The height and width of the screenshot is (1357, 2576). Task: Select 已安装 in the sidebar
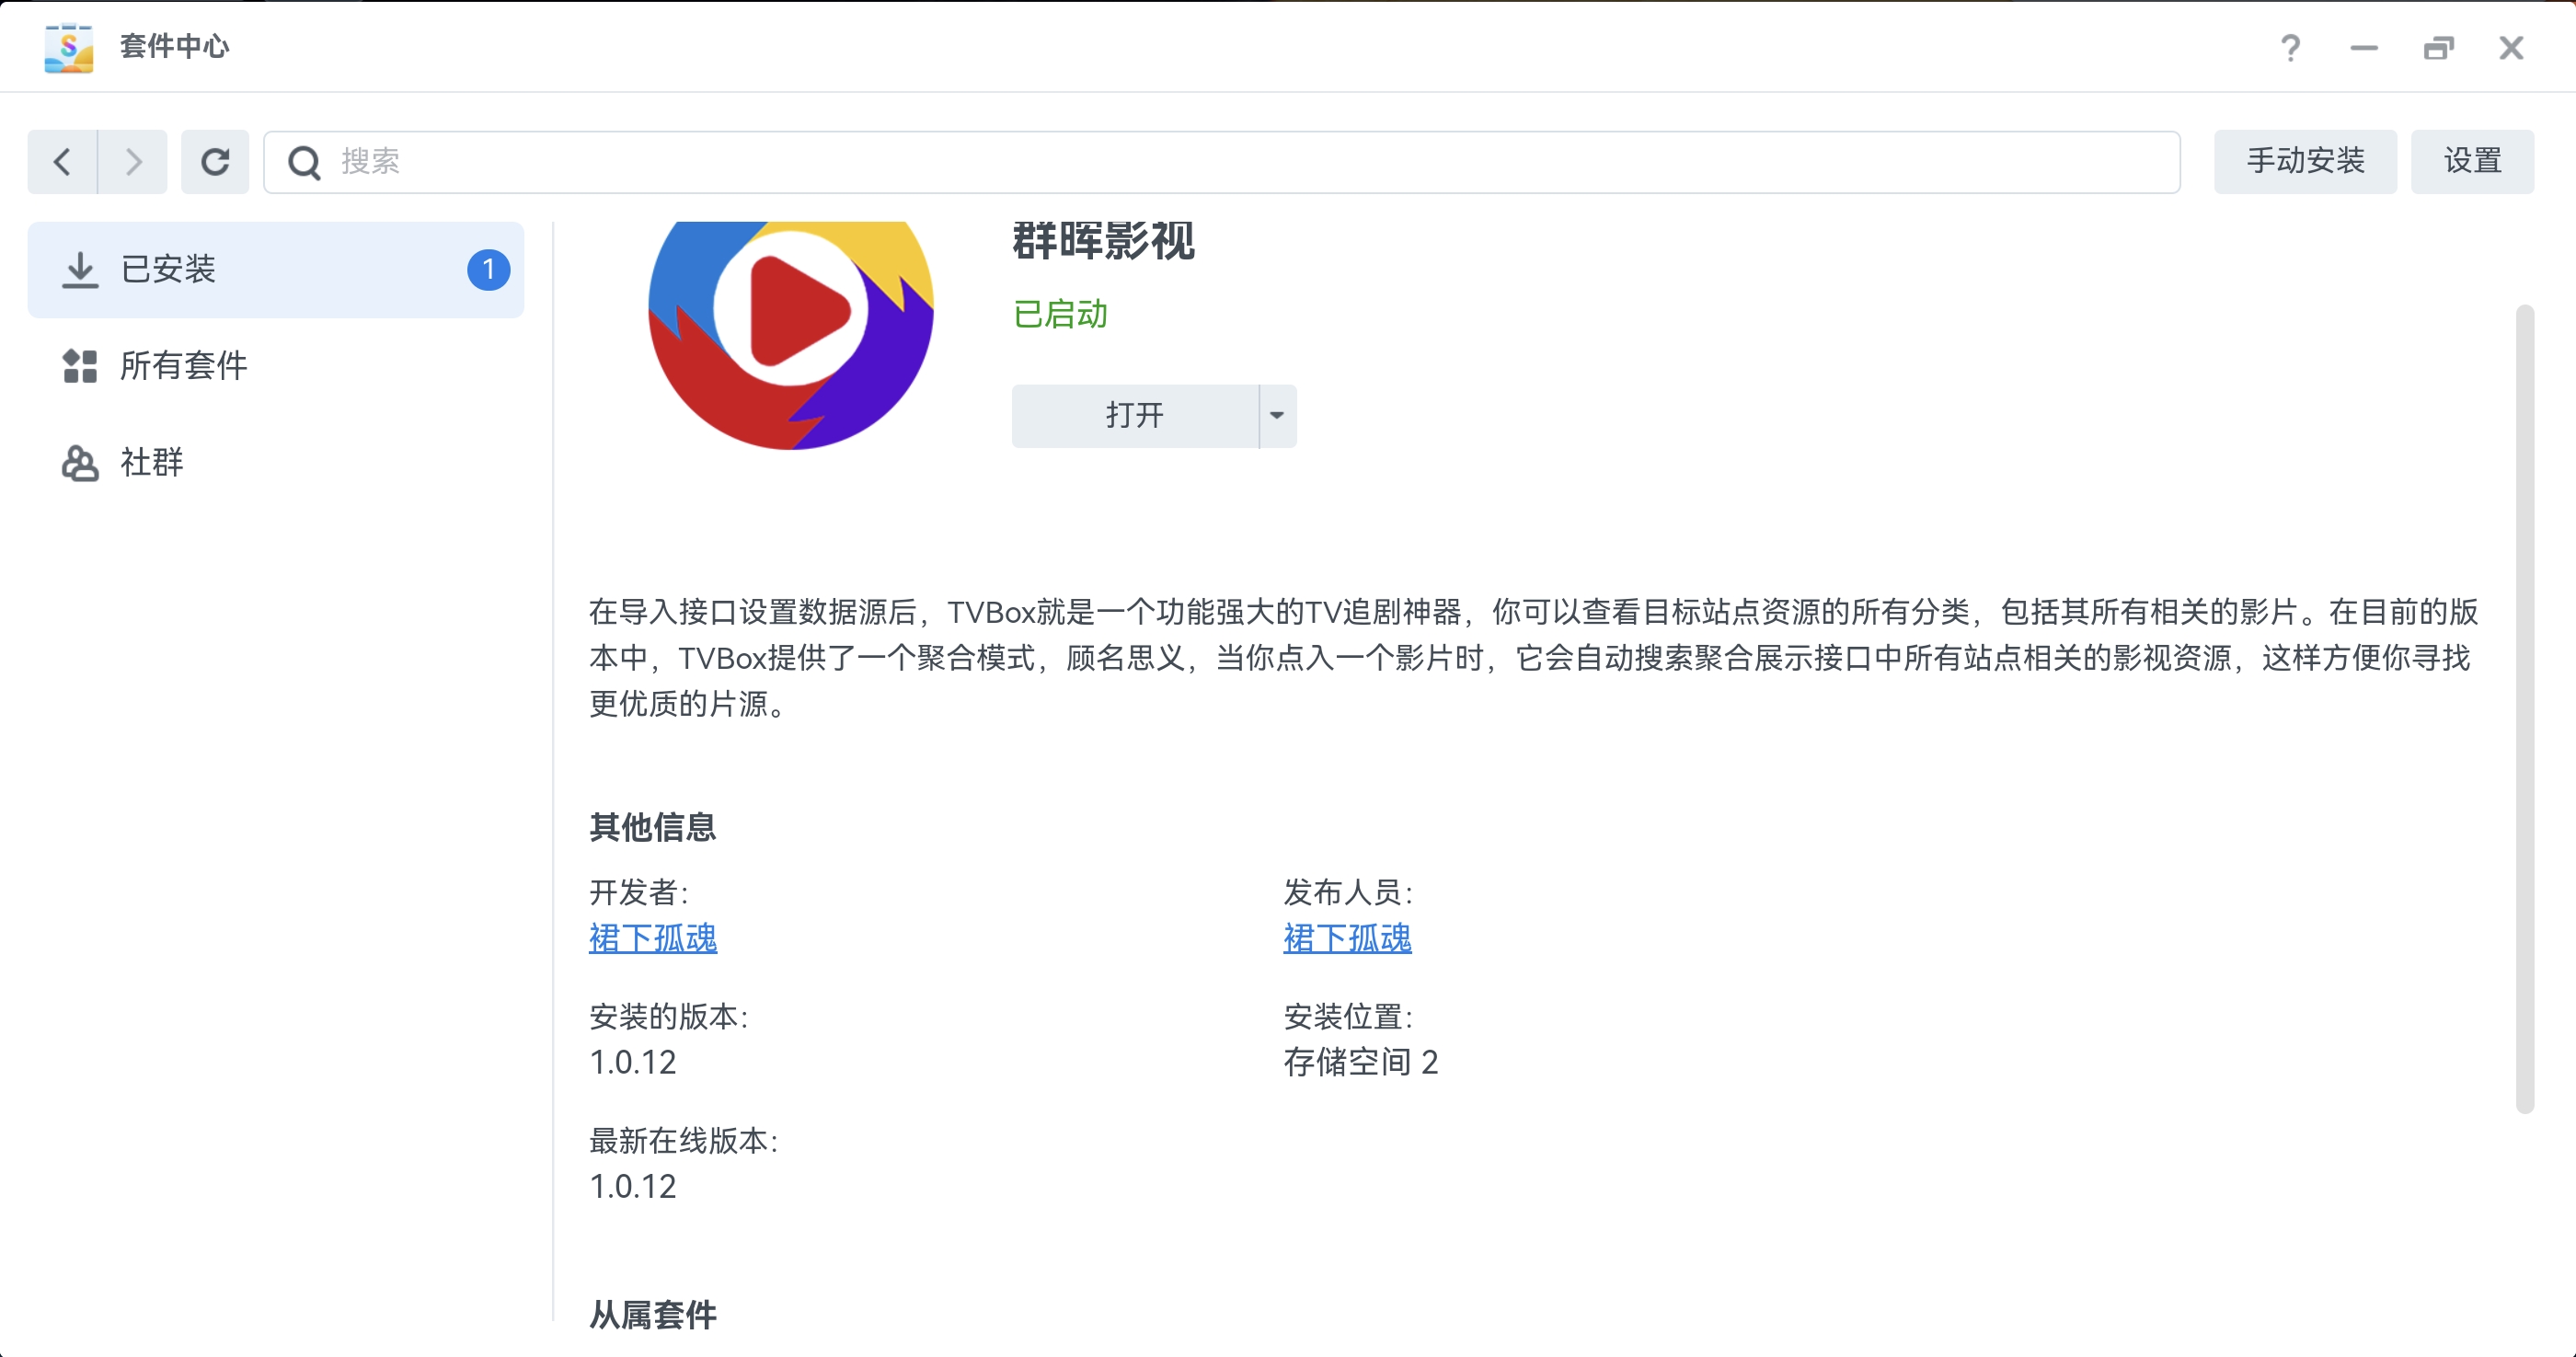tap(276, 270)
